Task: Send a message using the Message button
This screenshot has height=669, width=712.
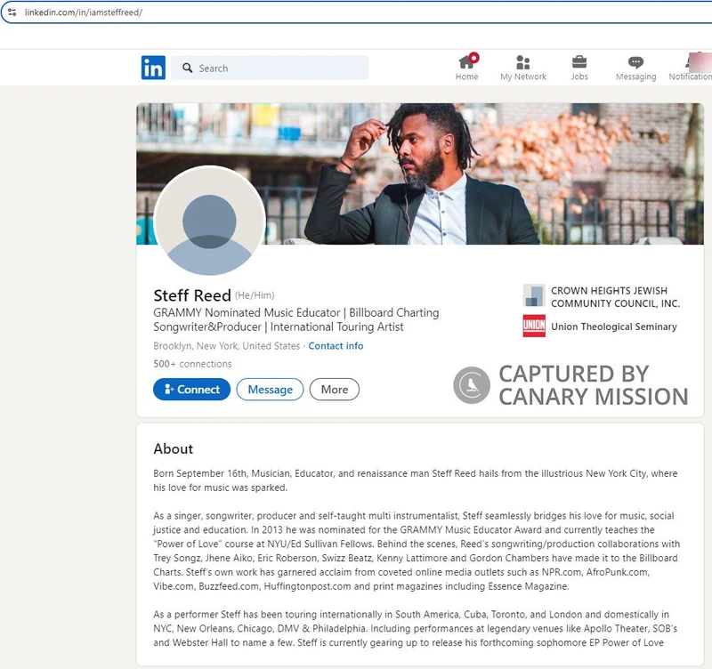Action: (x=270, y=389)
